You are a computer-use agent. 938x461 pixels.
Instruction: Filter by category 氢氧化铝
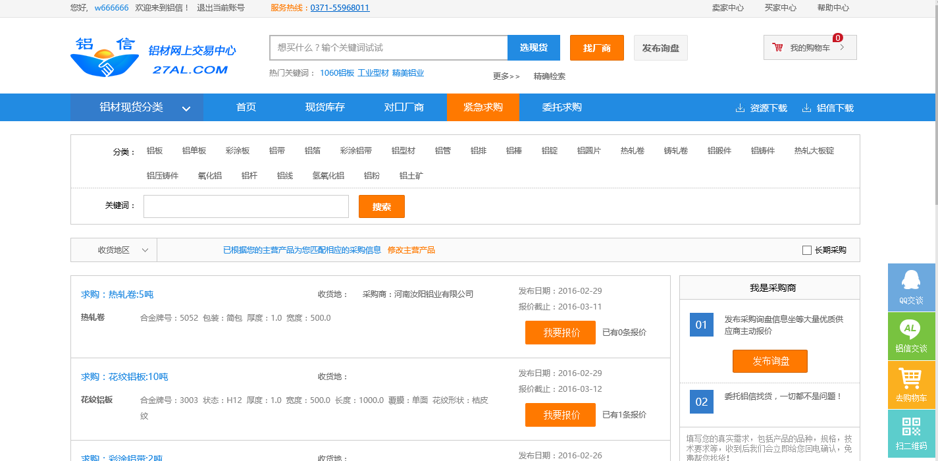point(328,176)
